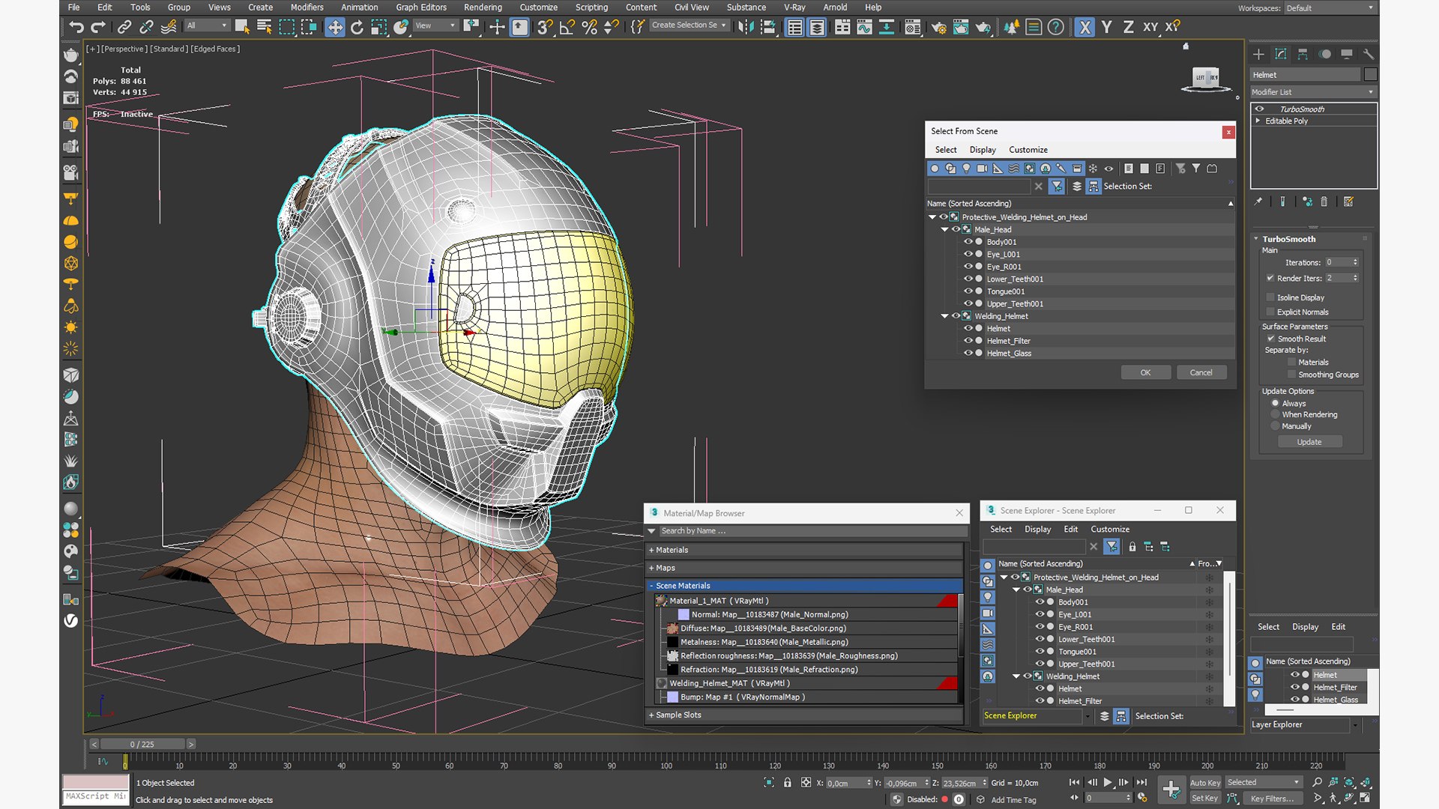The image size is (1439, 809).
Task: Open the Curve Editor from the toolbar
Action: click(x=864, y=28)
